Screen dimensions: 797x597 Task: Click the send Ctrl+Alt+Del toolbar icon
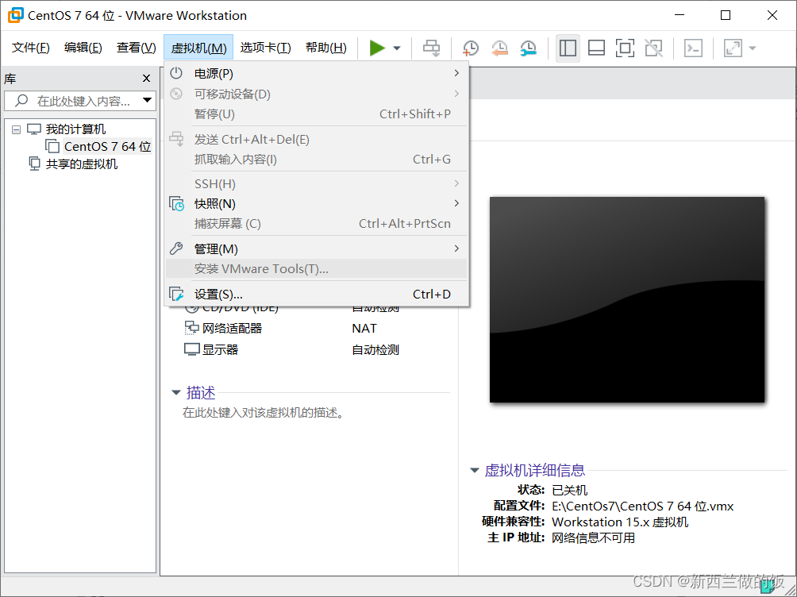(432, 48)
